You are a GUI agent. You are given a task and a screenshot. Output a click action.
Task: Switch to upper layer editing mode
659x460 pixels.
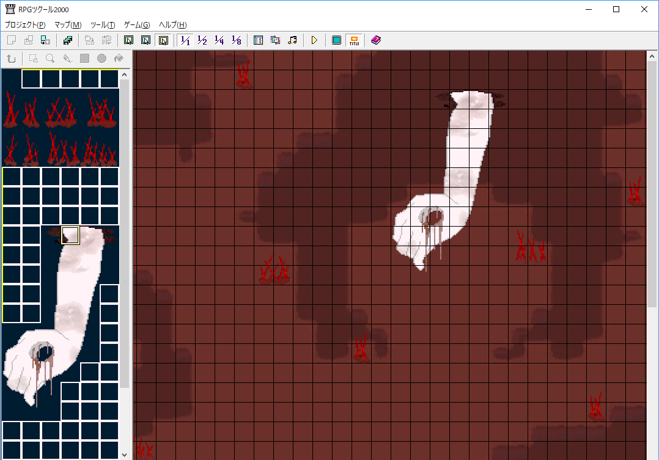click(146, 40)
